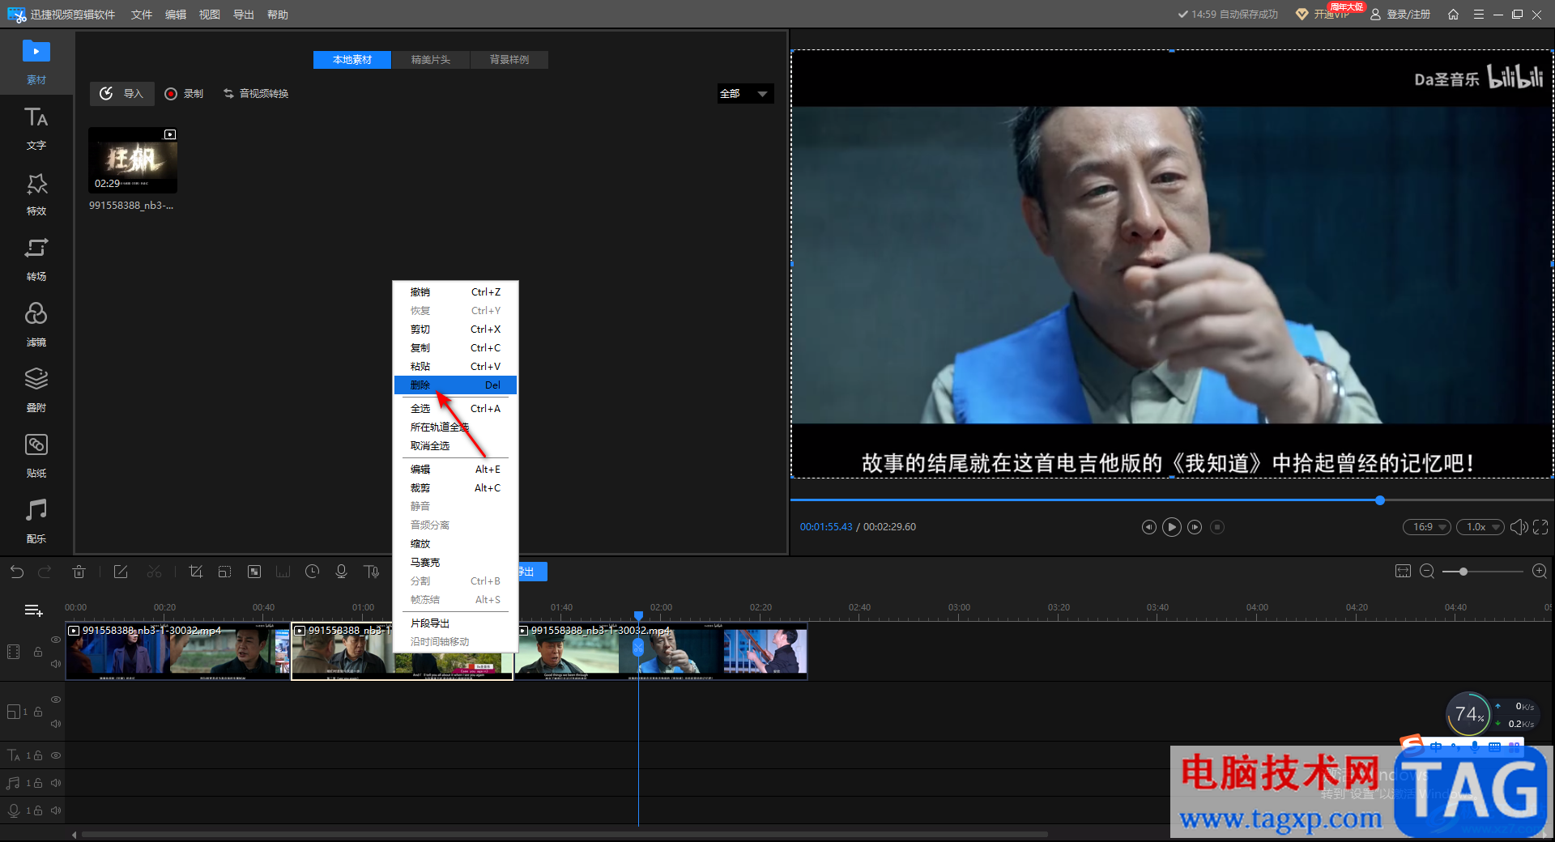
Task: Open the 1.0x playback speed dropdown
Action: click(1480, 527)
